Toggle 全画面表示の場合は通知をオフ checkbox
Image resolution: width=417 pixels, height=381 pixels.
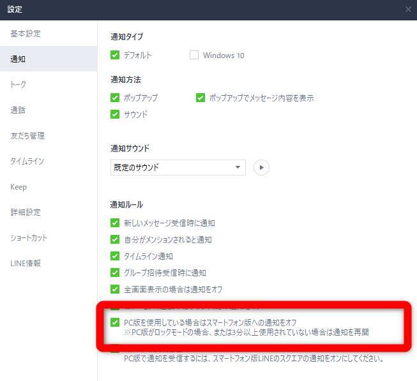pos(115,289)
